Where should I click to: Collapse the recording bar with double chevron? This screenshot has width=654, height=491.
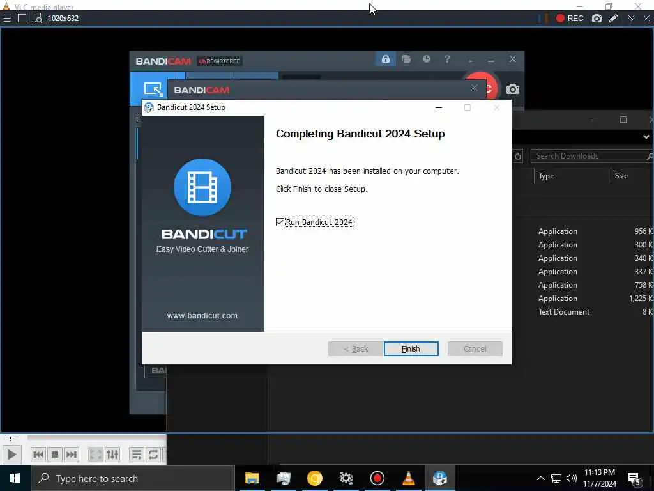tap(631, 19)
